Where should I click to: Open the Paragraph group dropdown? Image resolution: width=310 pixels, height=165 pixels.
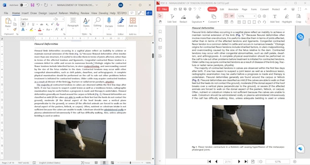pos(73,23)
